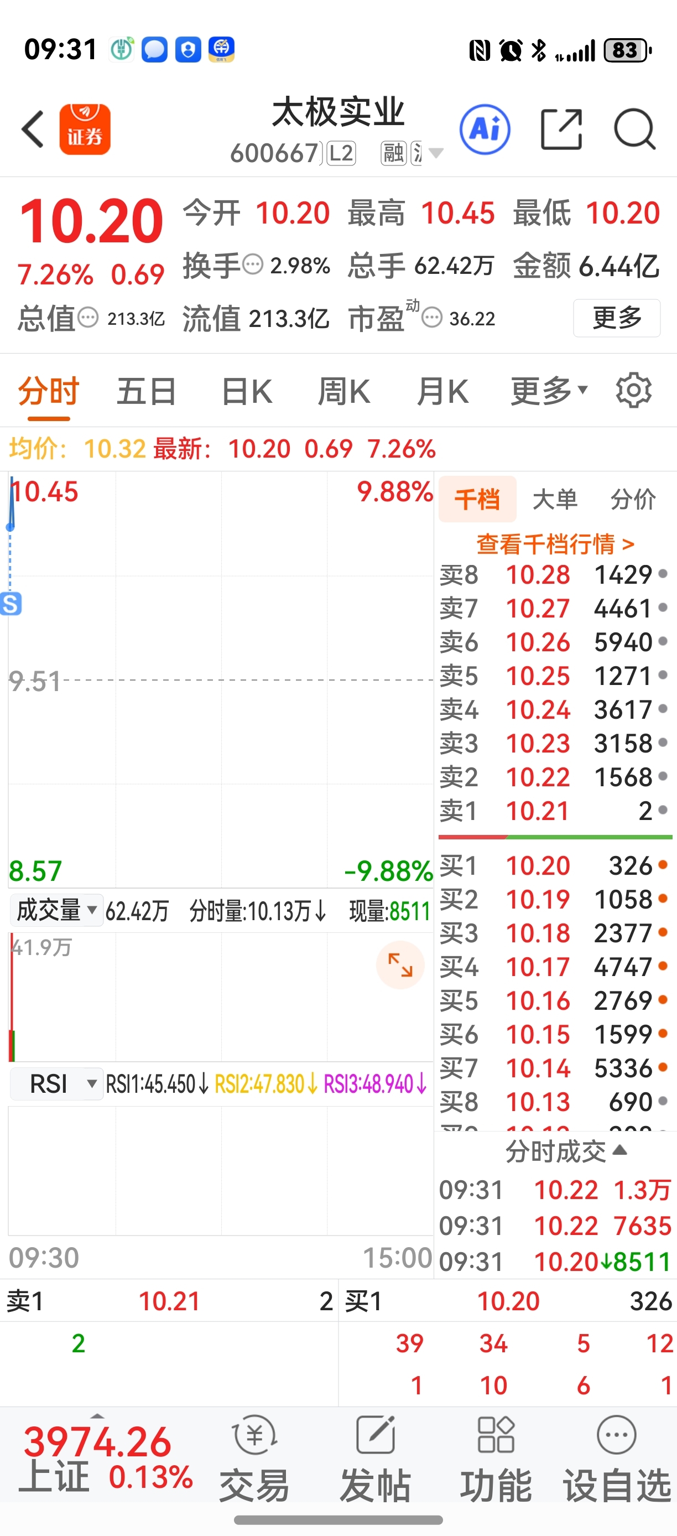Tap the 09:31 trade of 8511
The image size is (677, 1536).
pyautogui.click(x=555, y=1262)
